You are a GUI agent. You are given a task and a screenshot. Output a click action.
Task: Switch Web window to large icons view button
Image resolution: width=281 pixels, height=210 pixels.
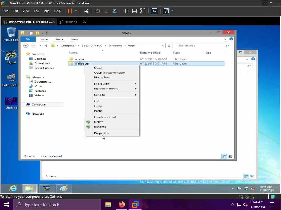(230, 156)
